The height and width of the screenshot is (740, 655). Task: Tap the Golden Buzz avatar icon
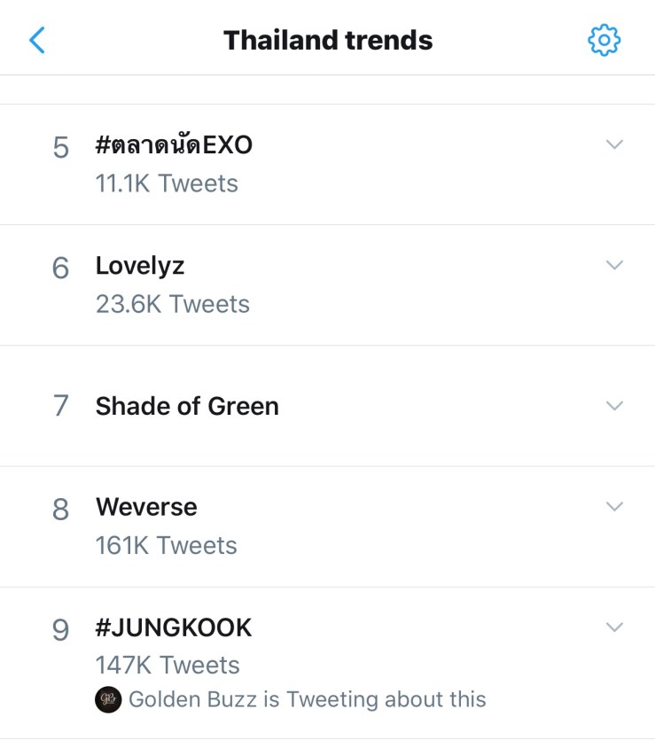[107, 699]
